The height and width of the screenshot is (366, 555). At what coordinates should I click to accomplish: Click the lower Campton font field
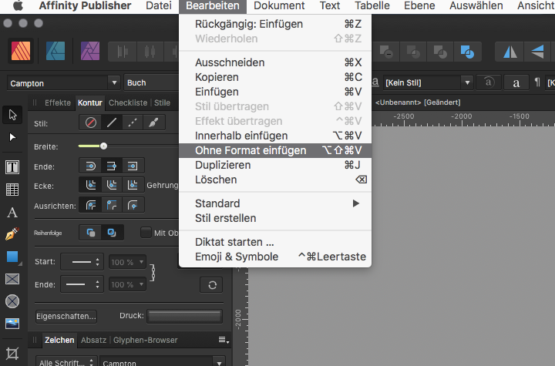tap(163, 361)
